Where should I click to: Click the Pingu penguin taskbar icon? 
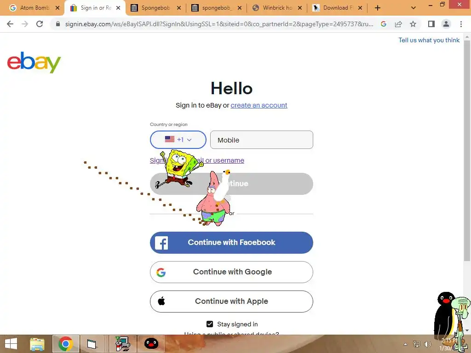(x=151, y=344)
